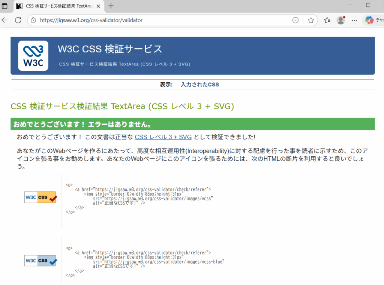The height and width of the screenshot is (285, 384).
Task: Jump to 入力されたCSS section link
Action: [200, 85]
